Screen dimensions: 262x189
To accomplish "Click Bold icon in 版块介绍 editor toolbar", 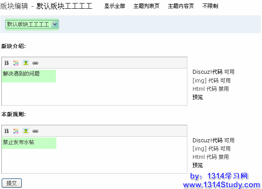I will pyautogui.click(x=7, y=63).
